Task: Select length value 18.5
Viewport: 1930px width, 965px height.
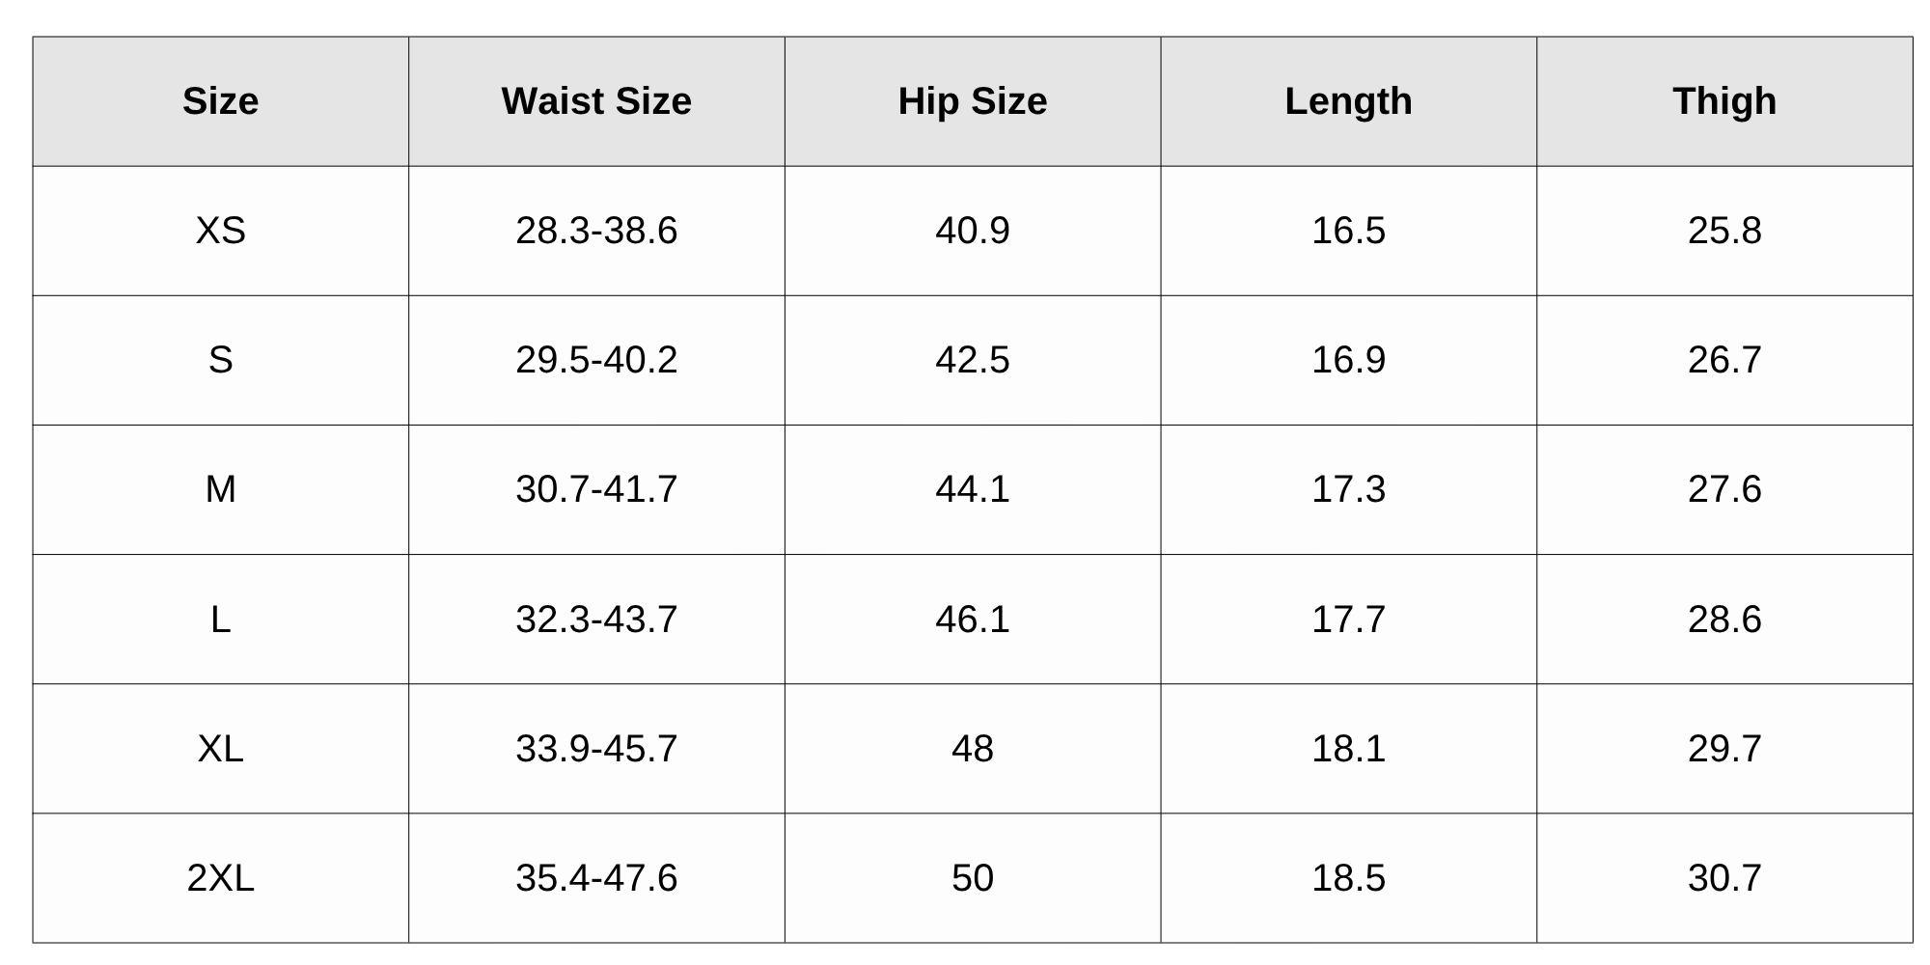Action: coord(1348,878)
